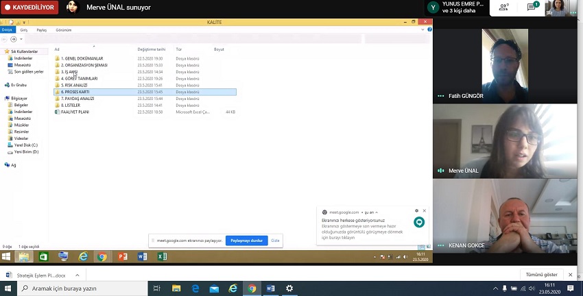Select the 5. RİSK ANALİZİ folder
The image size is (583, 296).
point(77,85)
